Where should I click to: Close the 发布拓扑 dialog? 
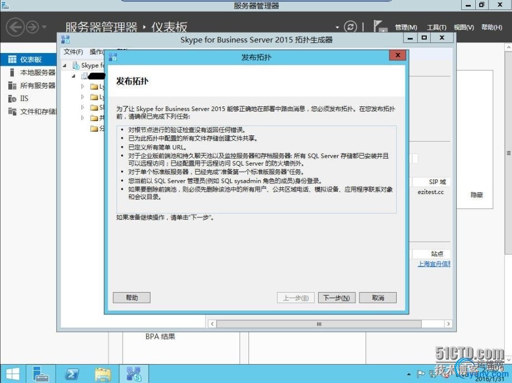(397, 55)
